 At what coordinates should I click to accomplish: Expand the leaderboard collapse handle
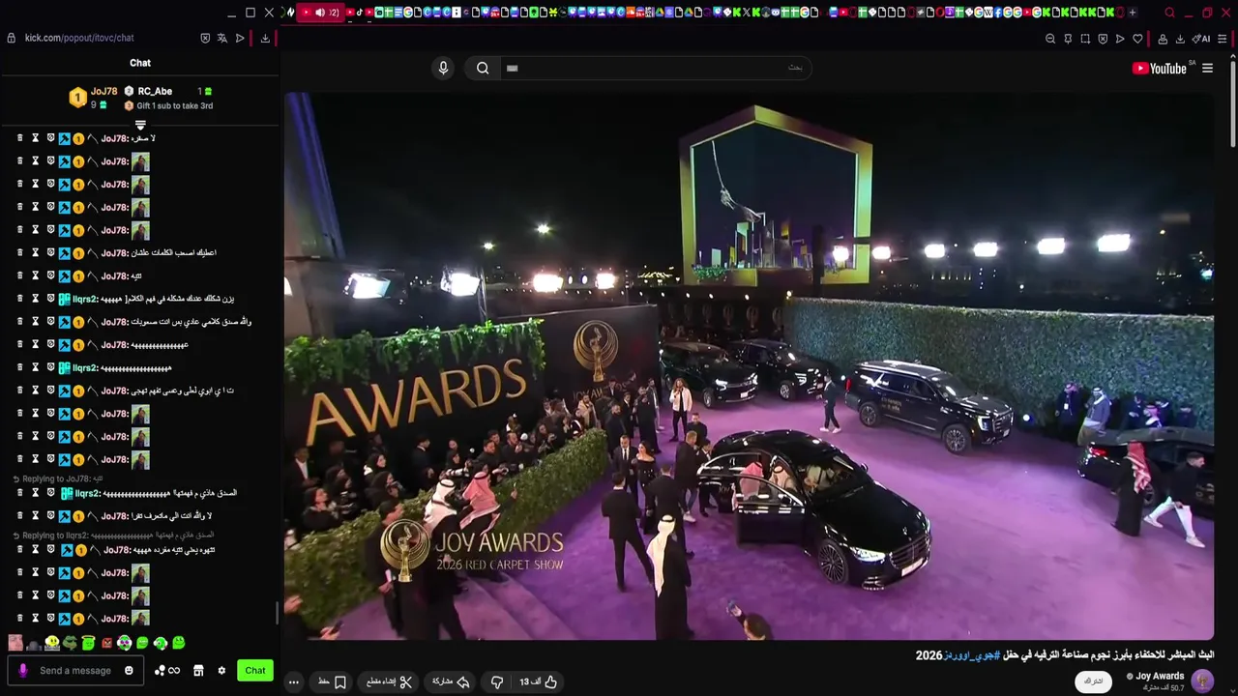[140, 125]
